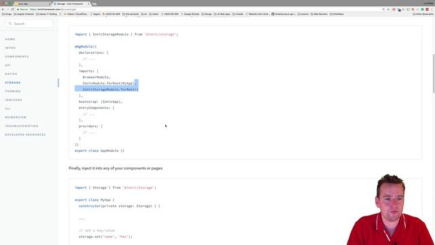The height and width of the screenshot is (245, 435).
Task: Click the search magnifier icon in sidebar
Action: (10, 24)
